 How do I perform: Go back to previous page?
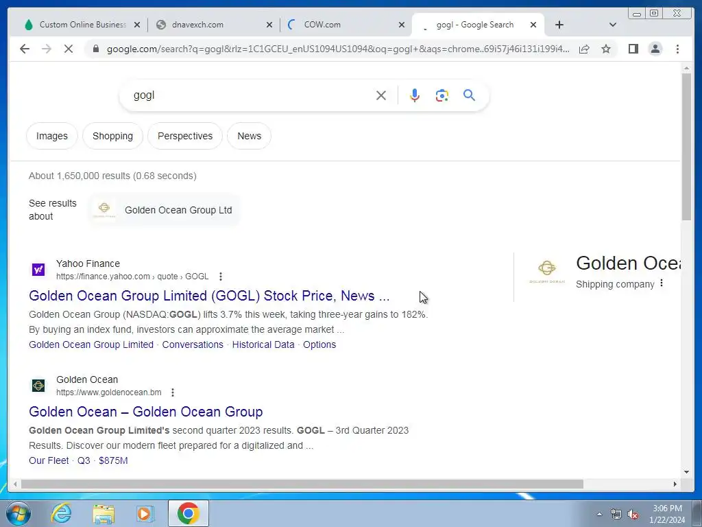pyautogui.click(x=25, y=49)
